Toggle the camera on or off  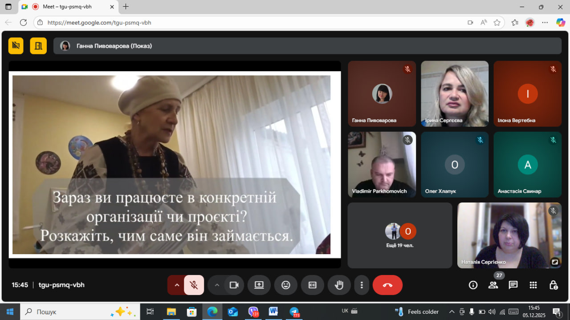234,285
